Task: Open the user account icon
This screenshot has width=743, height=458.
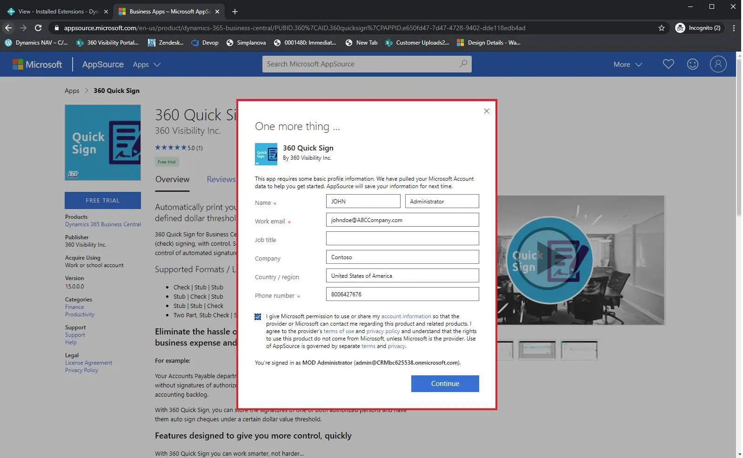Action: [x=718, y=64]
